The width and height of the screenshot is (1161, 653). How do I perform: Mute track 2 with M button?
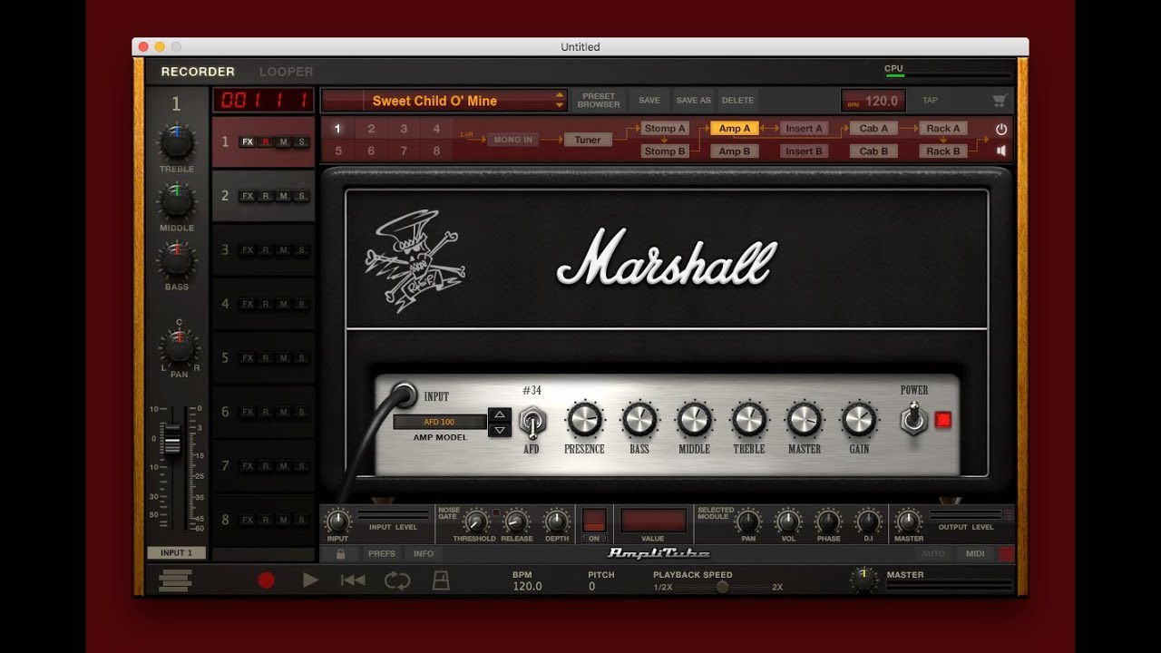click(284, 196)
